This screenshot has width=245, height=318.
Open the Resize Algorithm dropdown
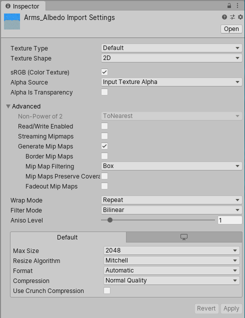pos(171,260)
